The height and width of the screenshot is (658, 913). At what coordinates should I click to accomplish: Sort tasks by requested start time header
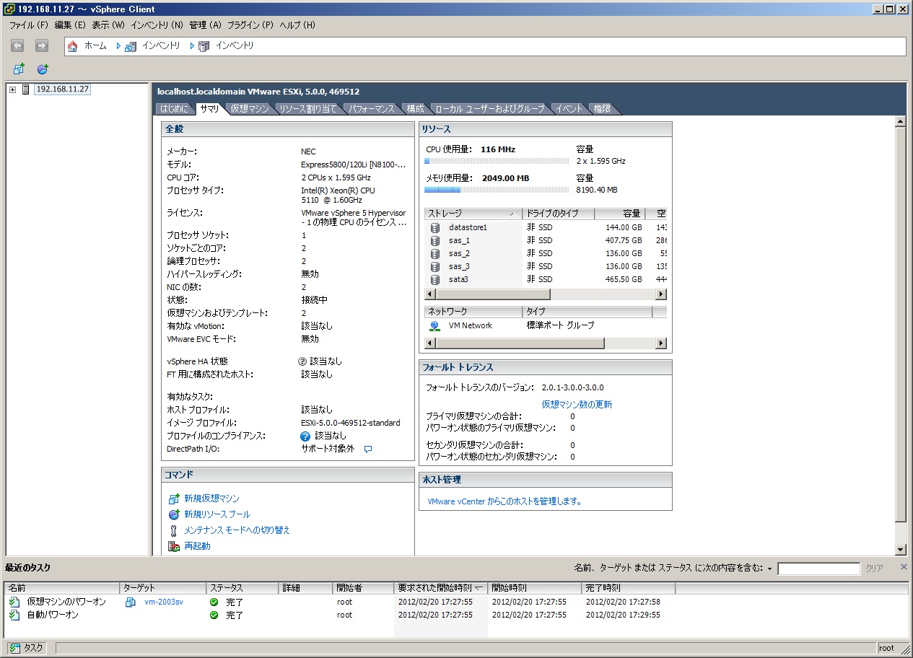point(440,588)
